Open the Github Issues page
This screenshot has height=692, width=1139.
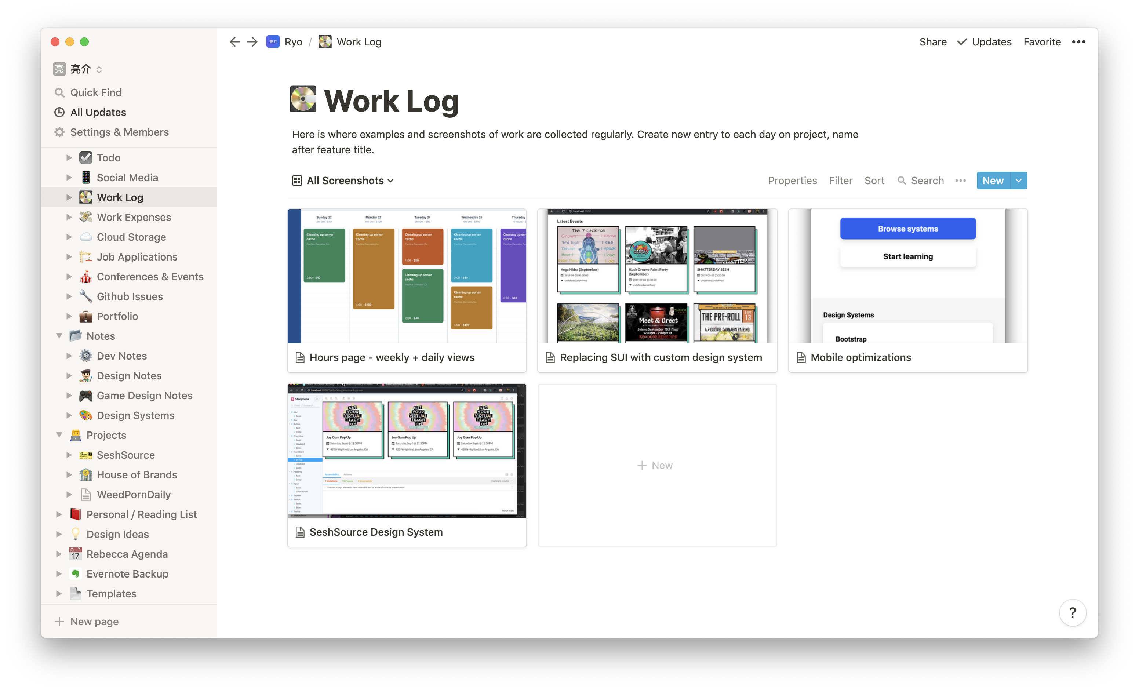pos(130,296)
